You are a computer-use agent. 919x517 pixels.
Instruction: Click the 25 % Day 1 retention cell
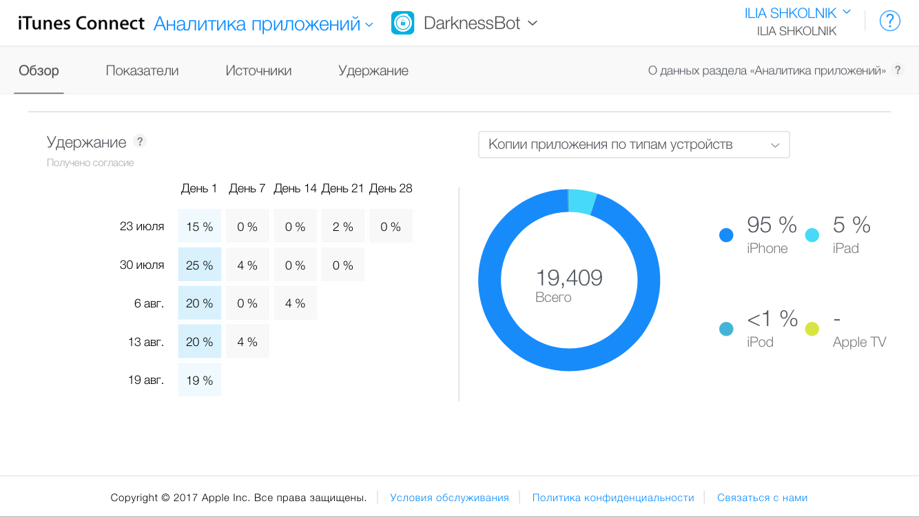coord(199,265)
